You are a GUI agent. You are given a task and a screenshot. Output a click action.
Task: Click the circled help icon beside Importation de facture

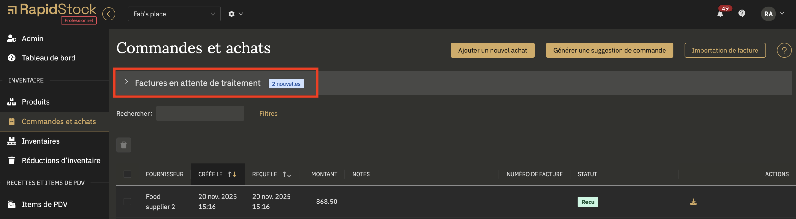[784, 50]
